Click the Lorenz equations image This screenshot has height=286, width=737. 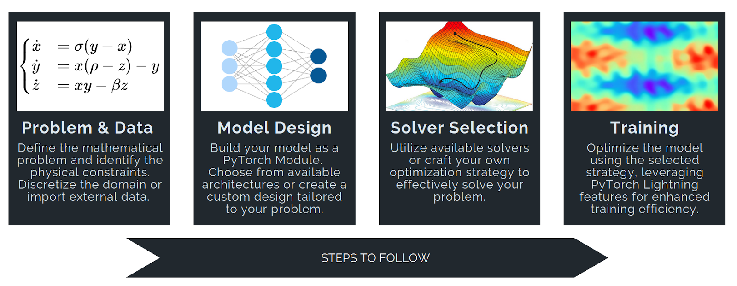90,66
